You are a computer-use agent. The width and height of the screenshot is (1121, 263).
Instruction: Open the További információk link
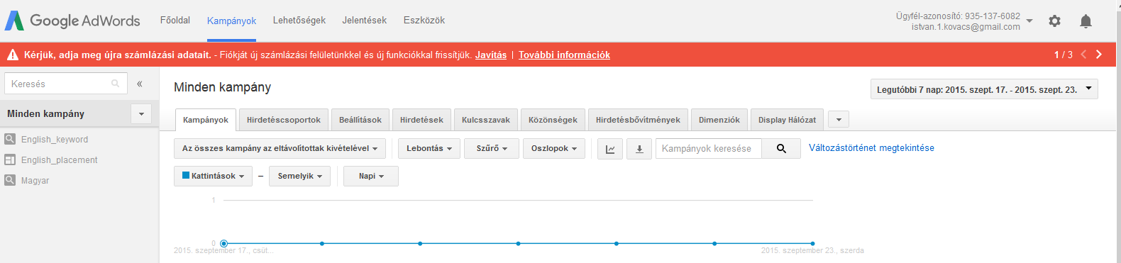click(x=564, y=55)
